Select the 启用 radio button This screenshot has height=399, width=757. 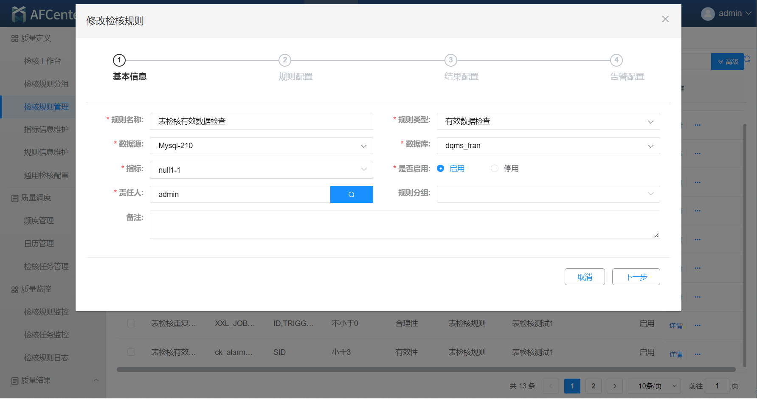tap(441, 169)
